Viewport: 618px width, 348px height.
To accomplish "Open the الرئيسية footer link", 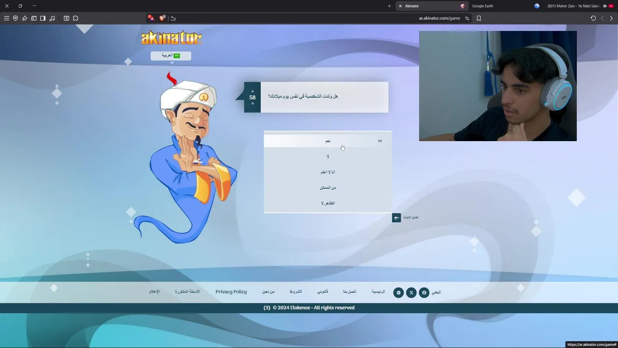I will click(378, 291).
